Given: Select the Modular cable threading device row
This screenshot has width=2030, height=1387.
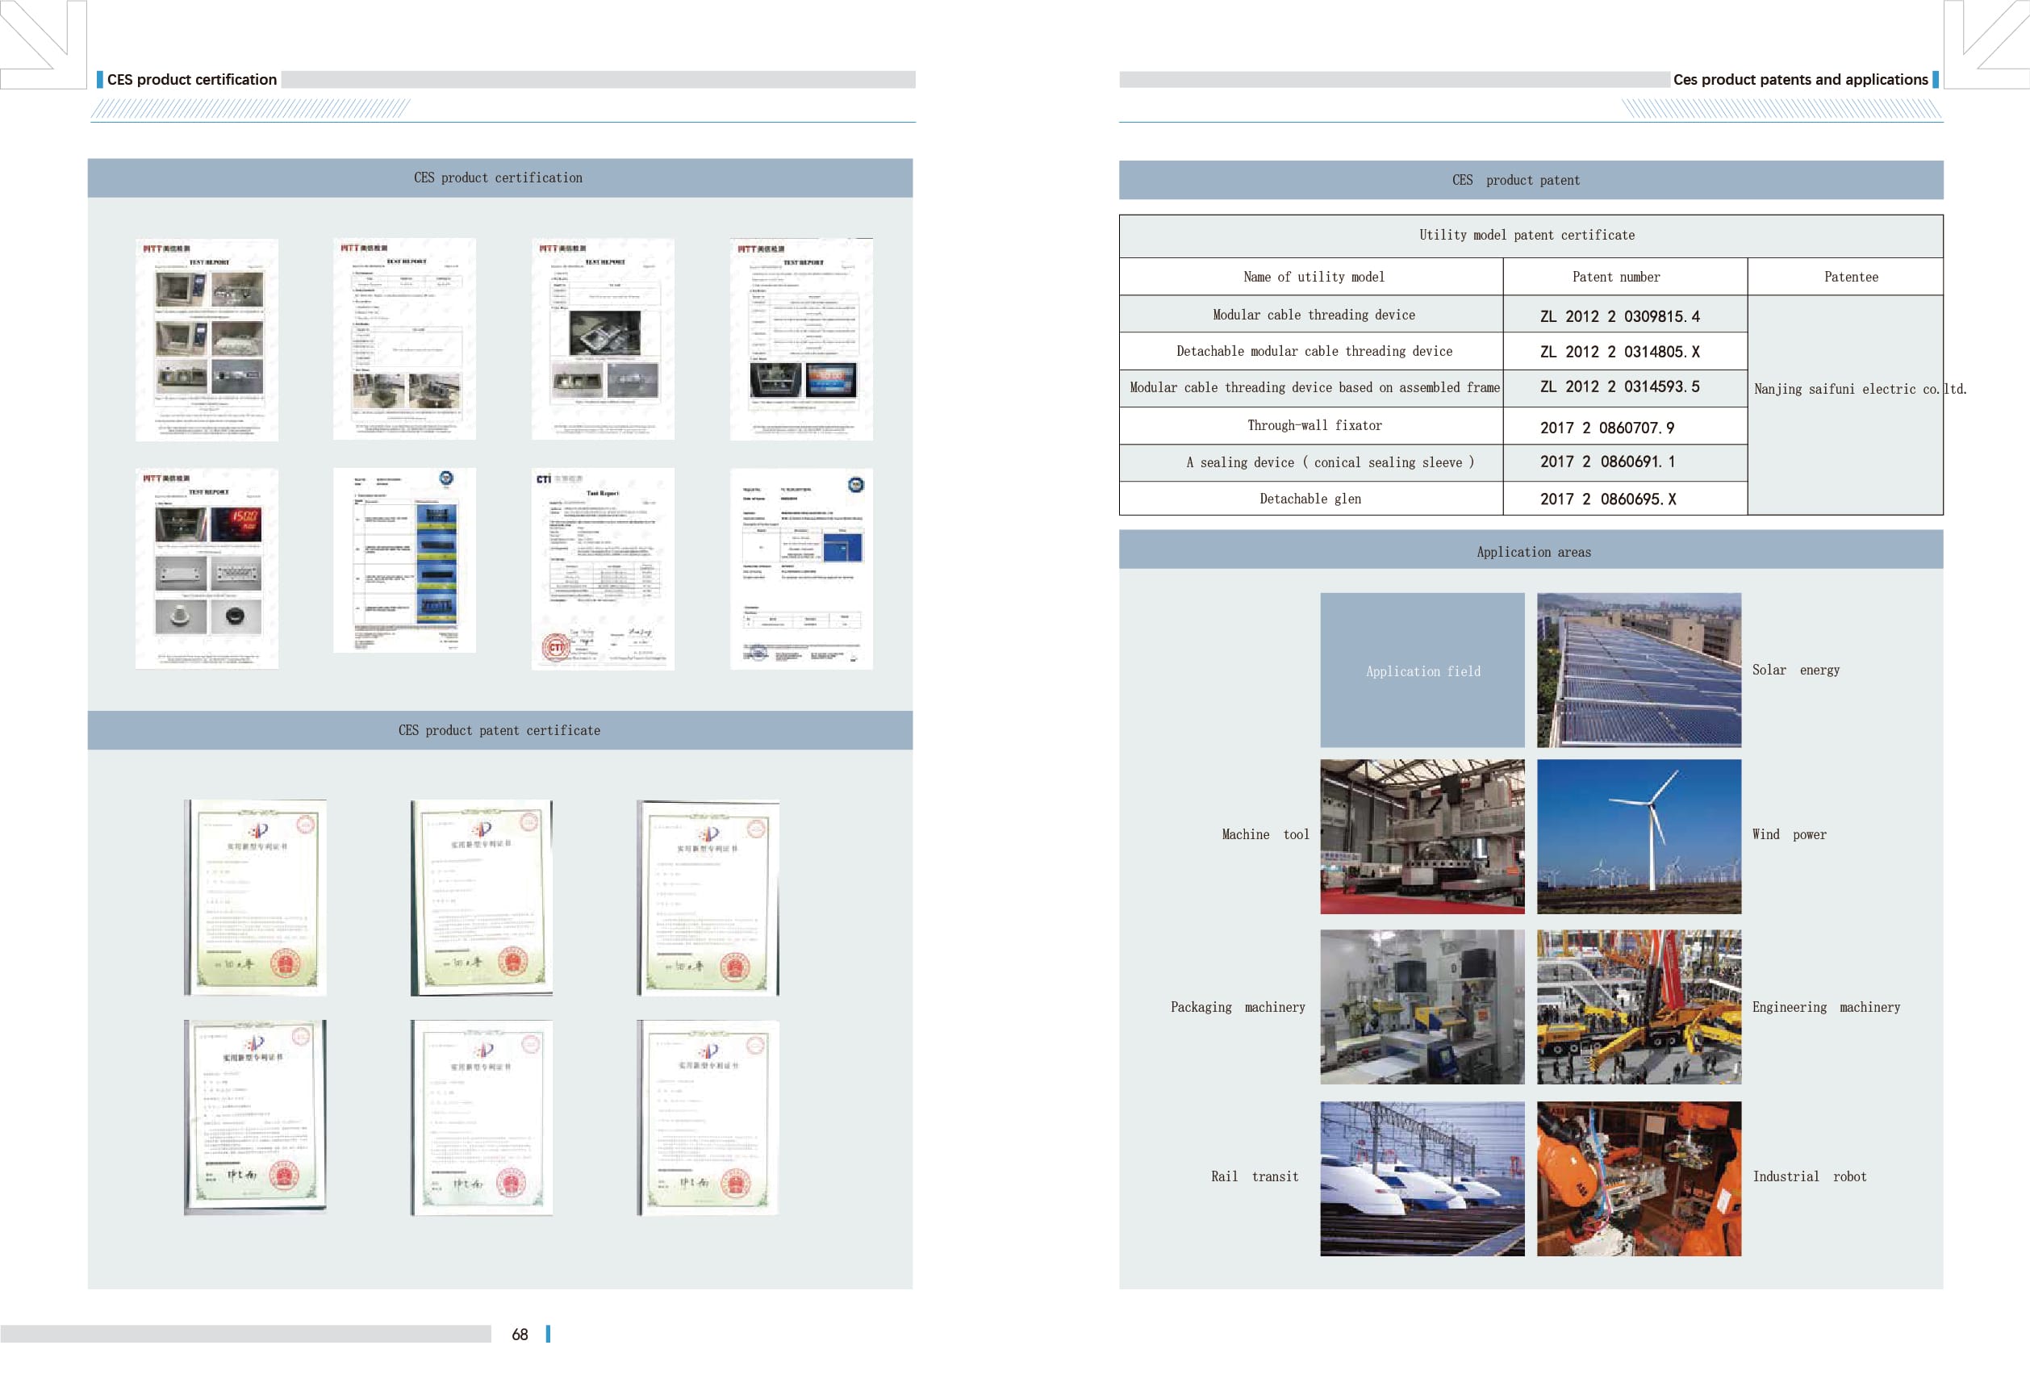Looking at the screenshot, I should [1313, 315].
